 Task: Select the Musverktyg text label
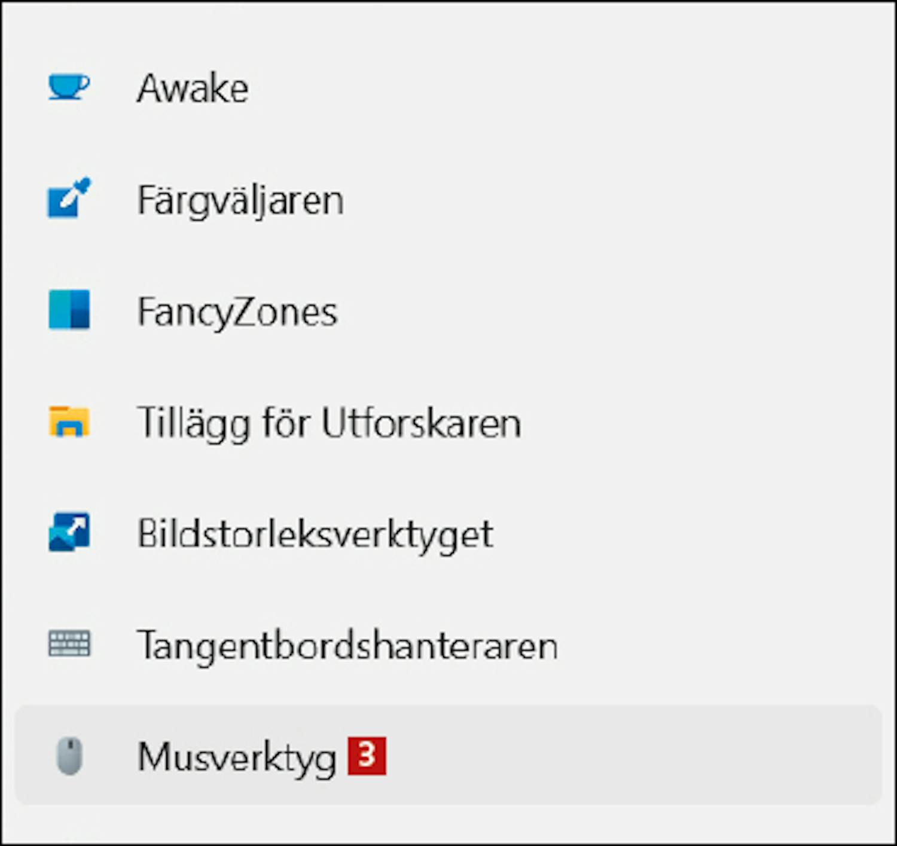coord(237,758)
